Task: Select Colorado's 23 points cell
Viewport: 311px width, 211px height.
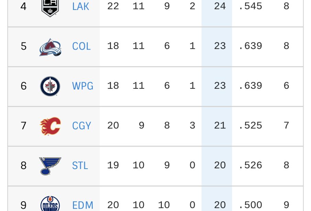Action: [220, 46]
